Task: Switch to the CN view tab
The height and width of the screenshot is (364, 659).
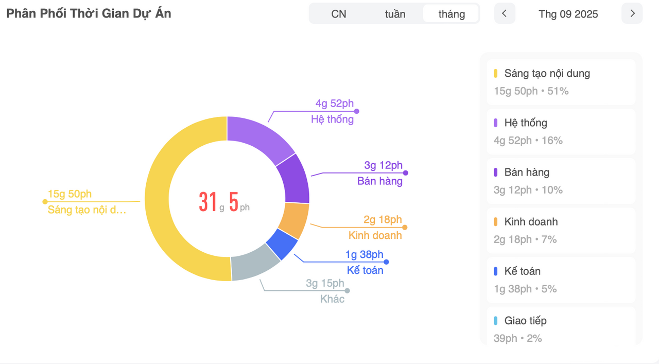Action: (x=338, y=14)
